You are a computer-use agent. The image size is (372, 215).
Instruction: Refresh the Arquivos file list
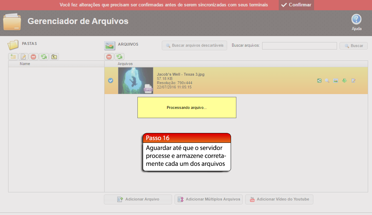[119, 57]
